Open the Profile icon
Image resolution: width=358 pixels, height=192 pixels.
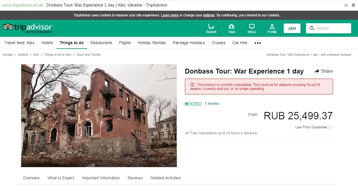pyautogui.click(x=272, y=27)
